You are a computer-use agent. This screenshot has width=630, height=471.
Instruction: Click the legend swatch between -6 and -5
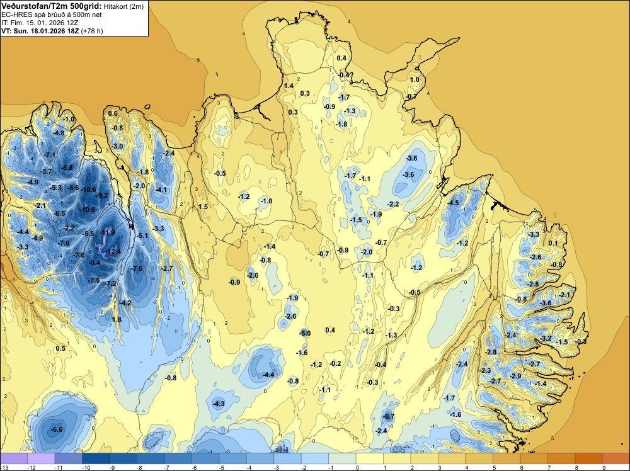pos(205,458)
